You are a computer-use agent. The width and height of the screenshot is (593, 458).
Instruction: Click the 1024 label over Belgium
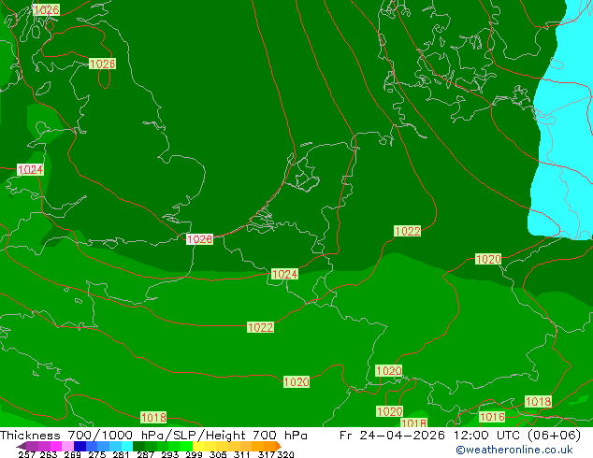pos(284,274)
